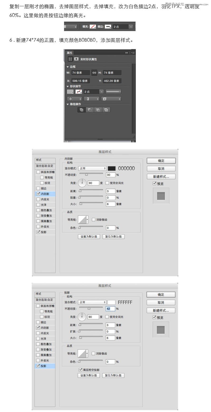This screenshot has height=412, width=211.
Task: Uncheck 图层挖空投影 checkbox
Action: tap(81, 370)
